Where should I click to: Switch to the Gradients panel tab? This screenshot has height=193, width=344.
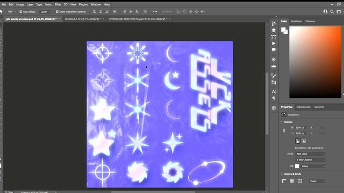click(x=296, y=21)
